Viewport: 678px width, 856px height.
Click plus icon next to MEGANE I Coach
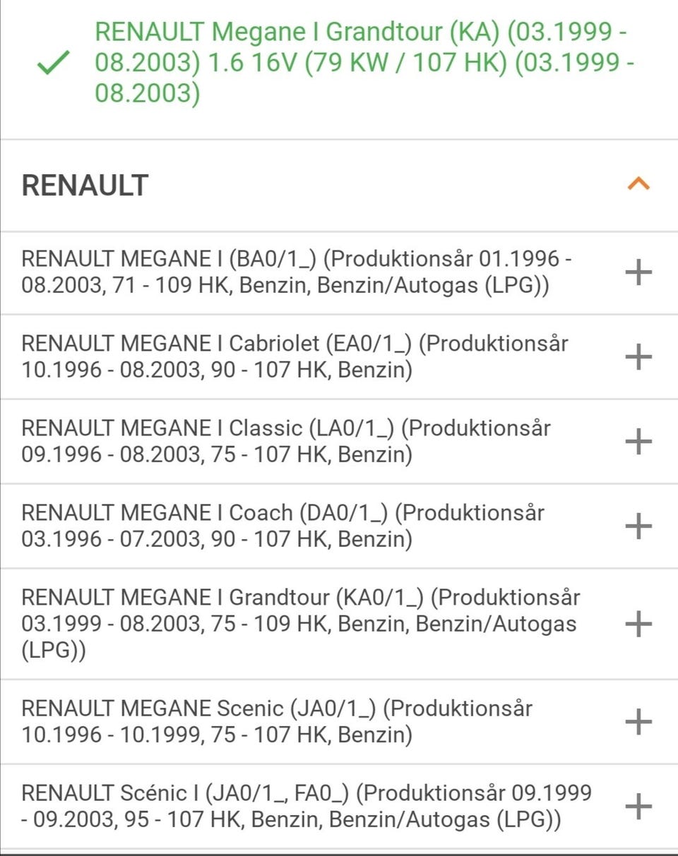click(x=638, y=526)
